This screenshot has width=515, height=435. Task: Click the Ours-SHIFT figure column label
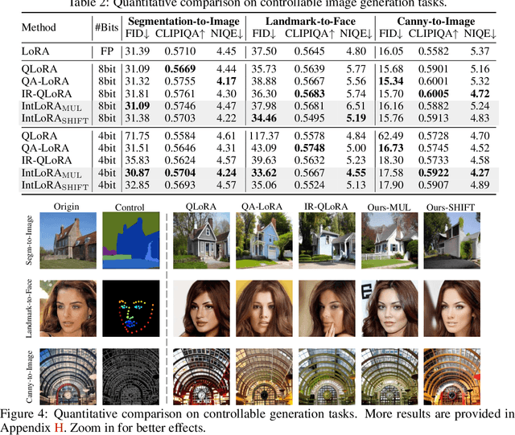451,207
